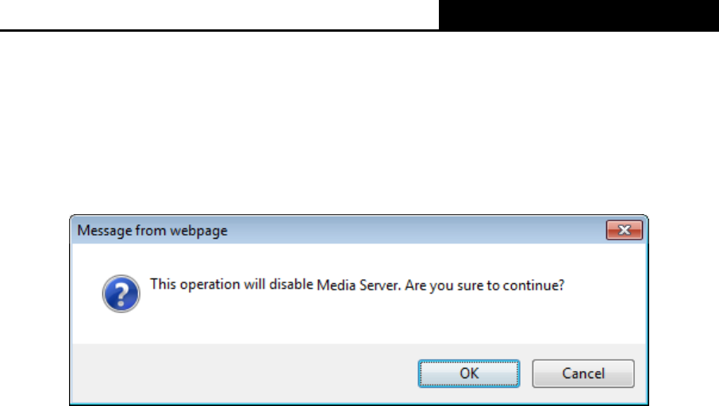This screenshot has height=406, width=719.
Task: Click the words "Media Server" in the message
Action: pos(363,285)
